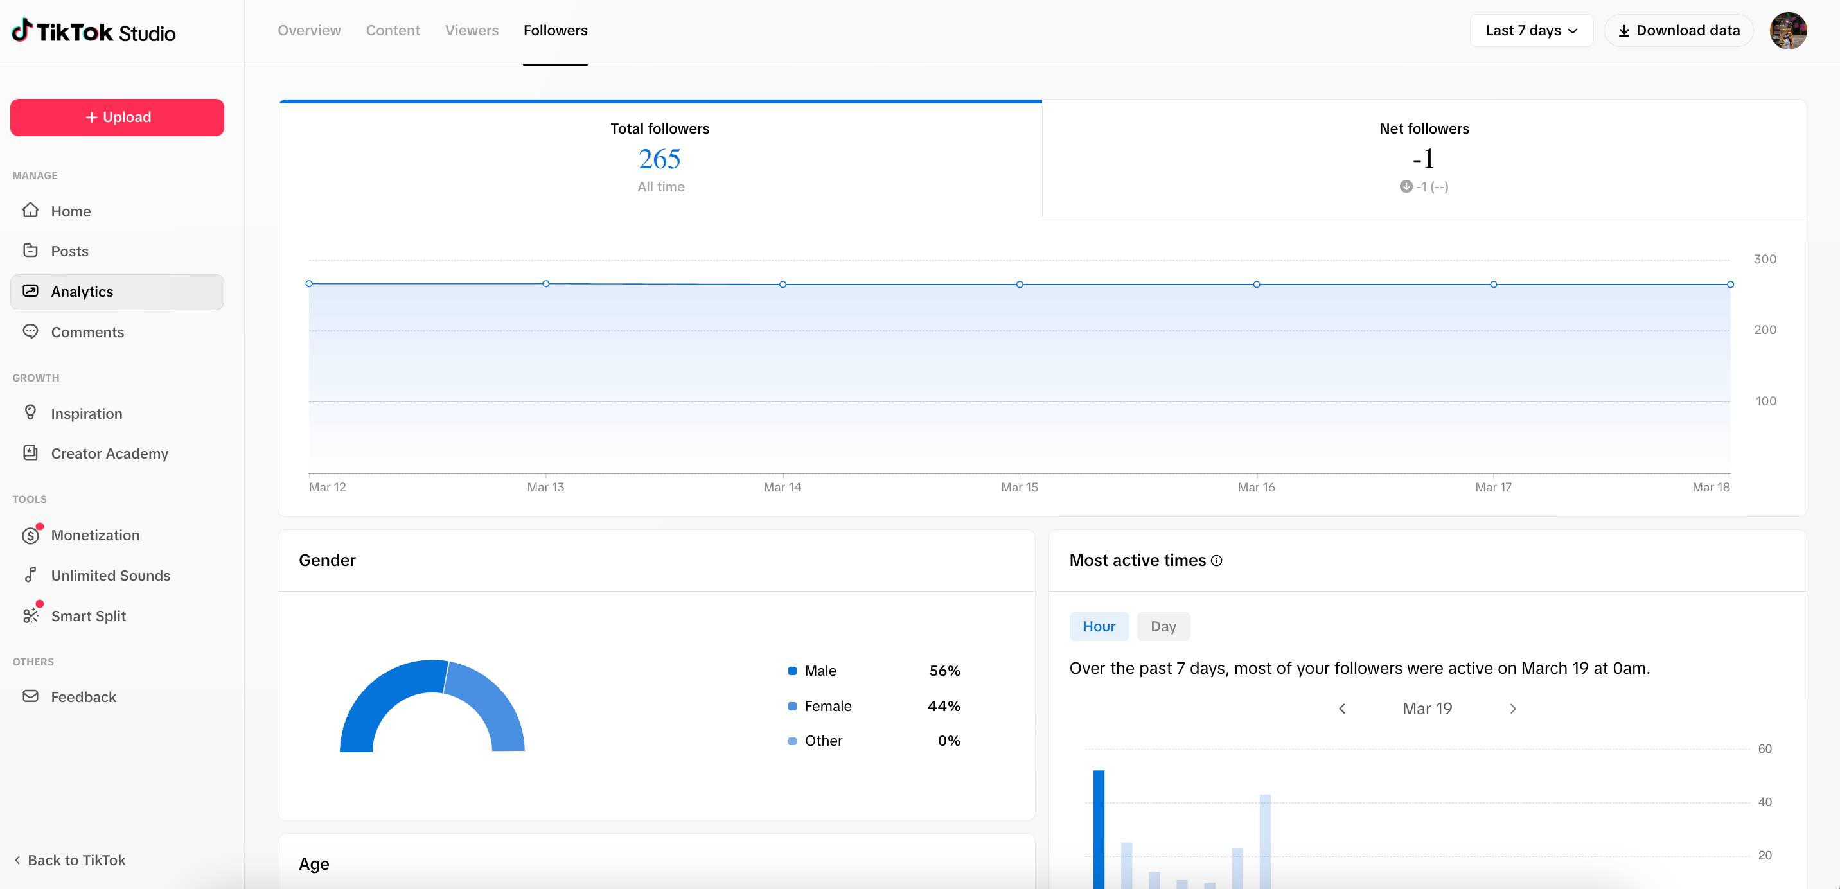Click the 44% Female percentage value
The height and width of the screenshot is (889, 1840).
944,706
